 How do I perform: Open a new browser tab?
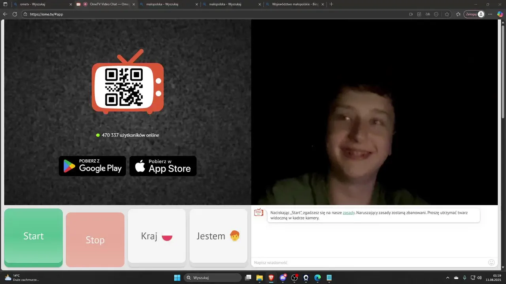[331, 4]
